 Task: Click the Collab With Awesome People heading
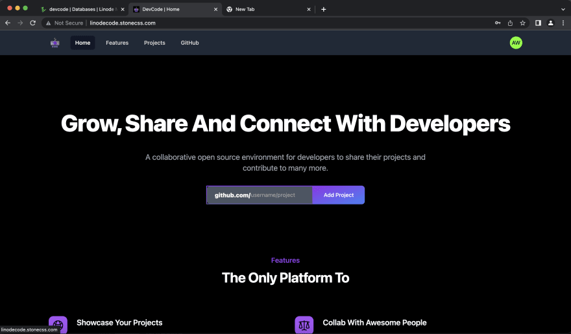coord(374,323)
